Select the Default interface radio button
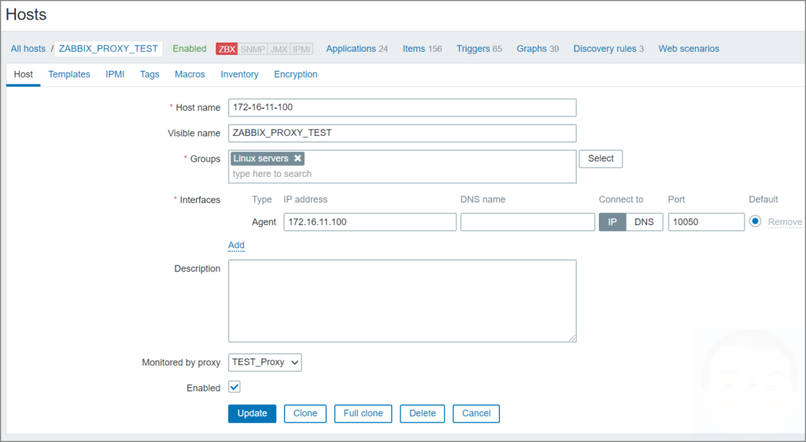Viewport: 806px width, 442px height. 755,221
